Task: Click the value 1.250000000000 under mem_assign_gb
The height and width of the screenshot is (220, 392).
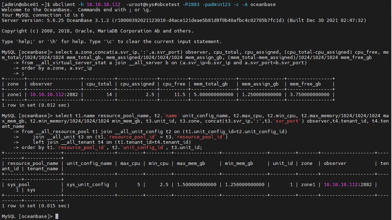Action: pos(261,95)
